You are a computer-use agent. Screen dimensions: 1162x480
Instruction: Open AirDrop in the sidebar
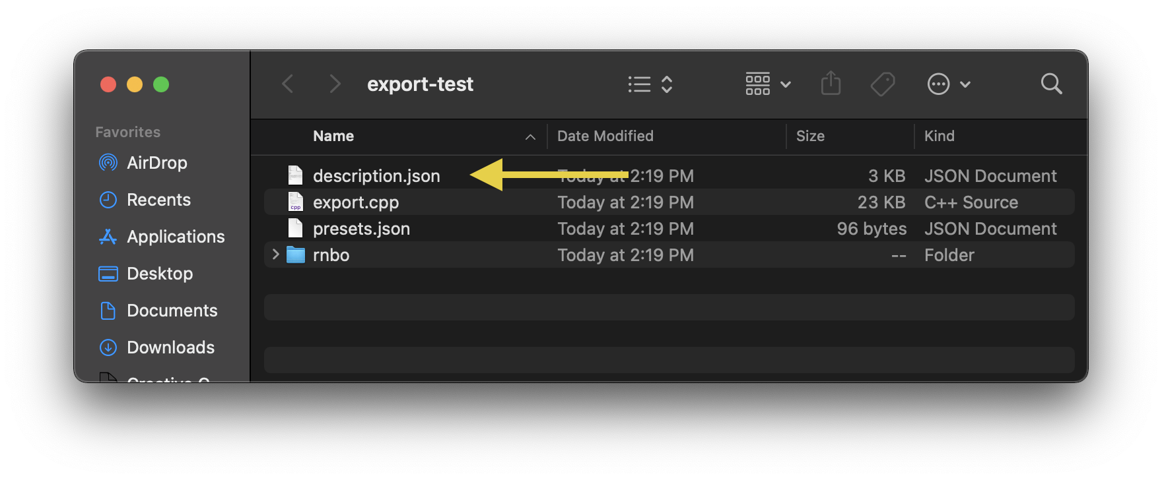pyautogui.click(x=156, y=163)
